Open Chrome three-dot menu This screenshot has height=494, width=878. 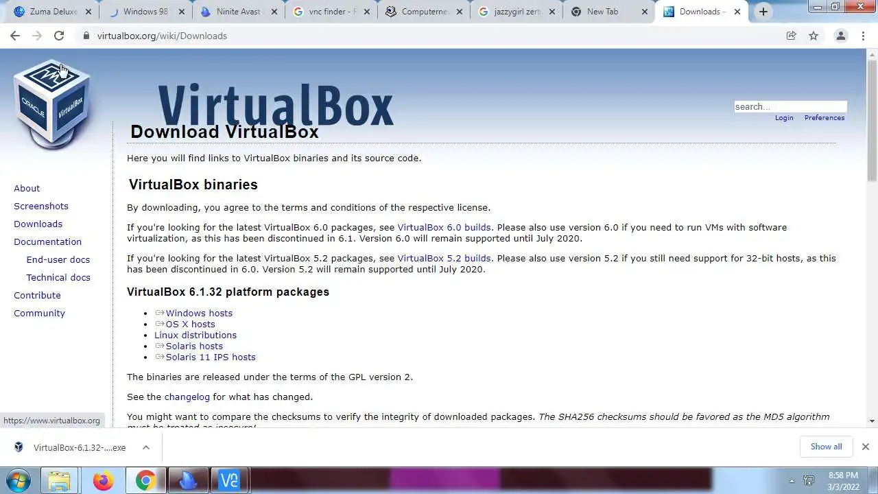[864, 36]
